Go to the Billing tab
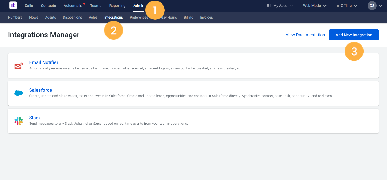 click(x=188, y=17)
